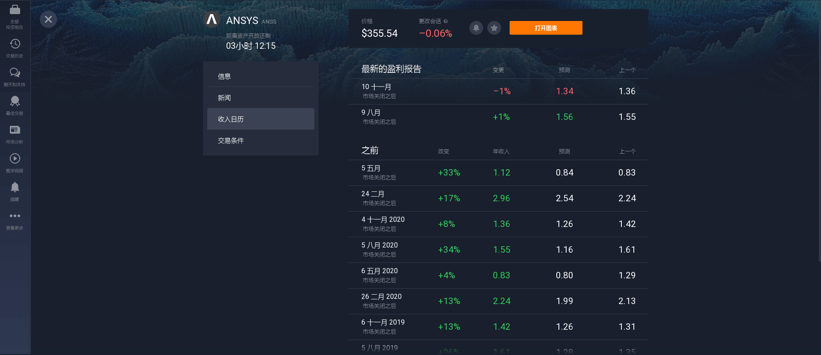Viewport: 821px width, 355px height.
Task: Set price alert bell for ANSYS
Action: click(x=476, y=28)
